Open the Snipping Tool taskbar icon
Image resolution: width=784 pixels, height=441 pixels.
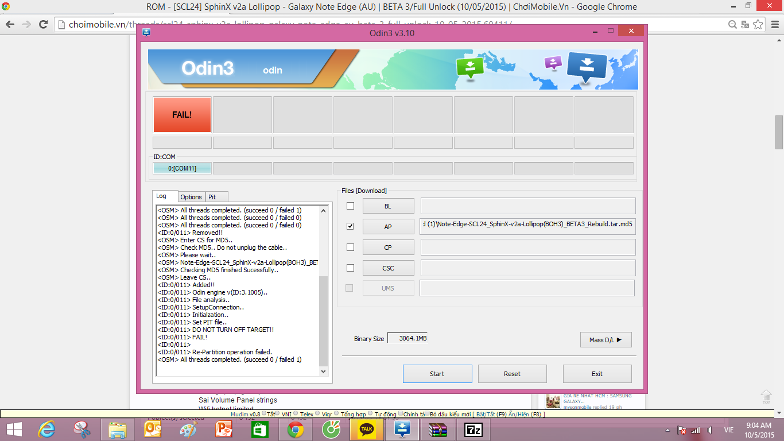83,430
